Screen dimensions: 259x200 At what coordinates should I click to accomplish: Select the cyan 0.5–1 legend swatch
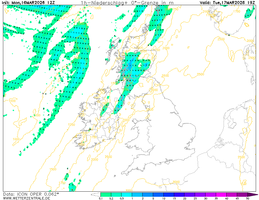coord(127,195)
